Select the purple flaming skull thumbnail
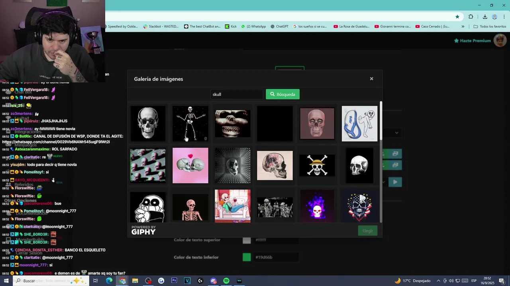This screenshot has height=286, width=510. pyautogui.click(x=317, y=206)
